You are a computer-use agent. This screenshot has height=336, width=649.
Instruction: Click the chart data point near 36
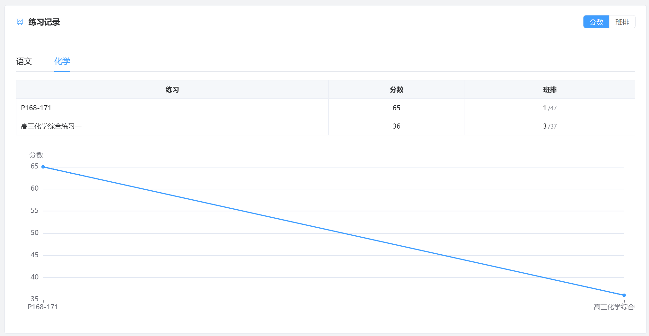pyautogui.click(x=624, y=295)
